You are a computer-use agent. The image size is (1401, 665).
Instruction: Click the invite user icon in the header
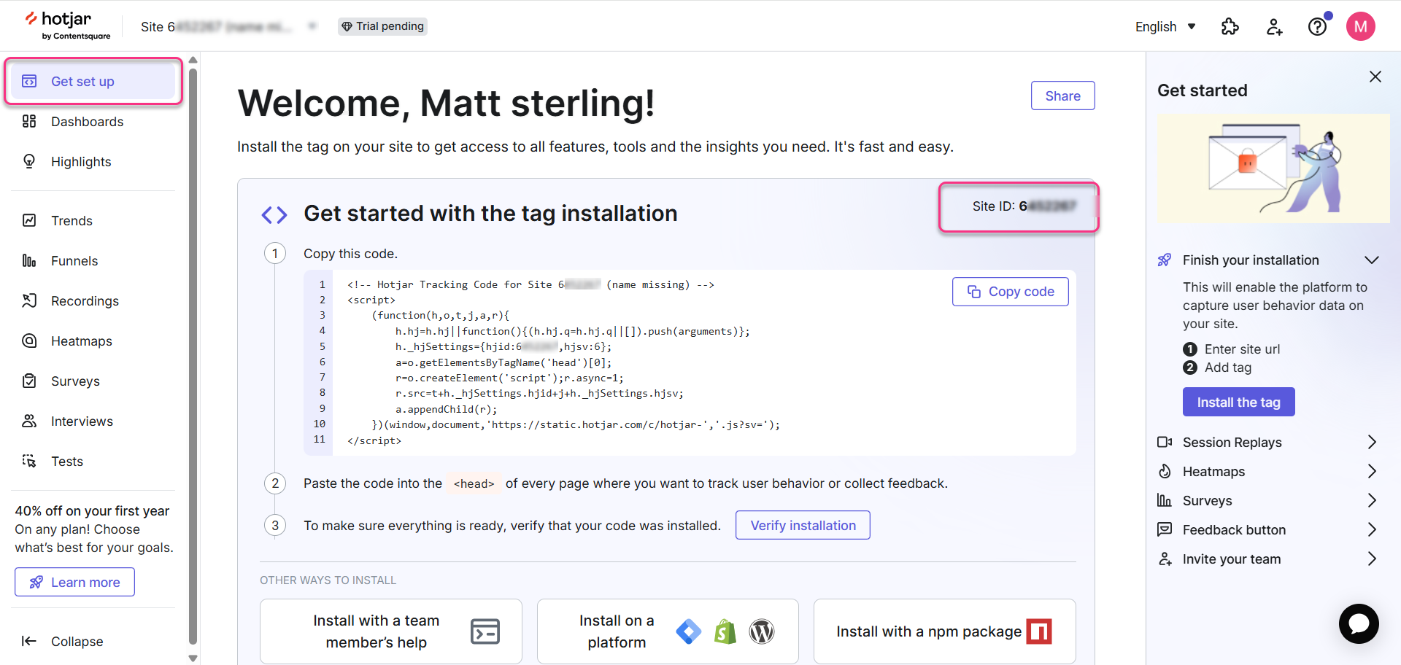click(x=1274, y=27)
